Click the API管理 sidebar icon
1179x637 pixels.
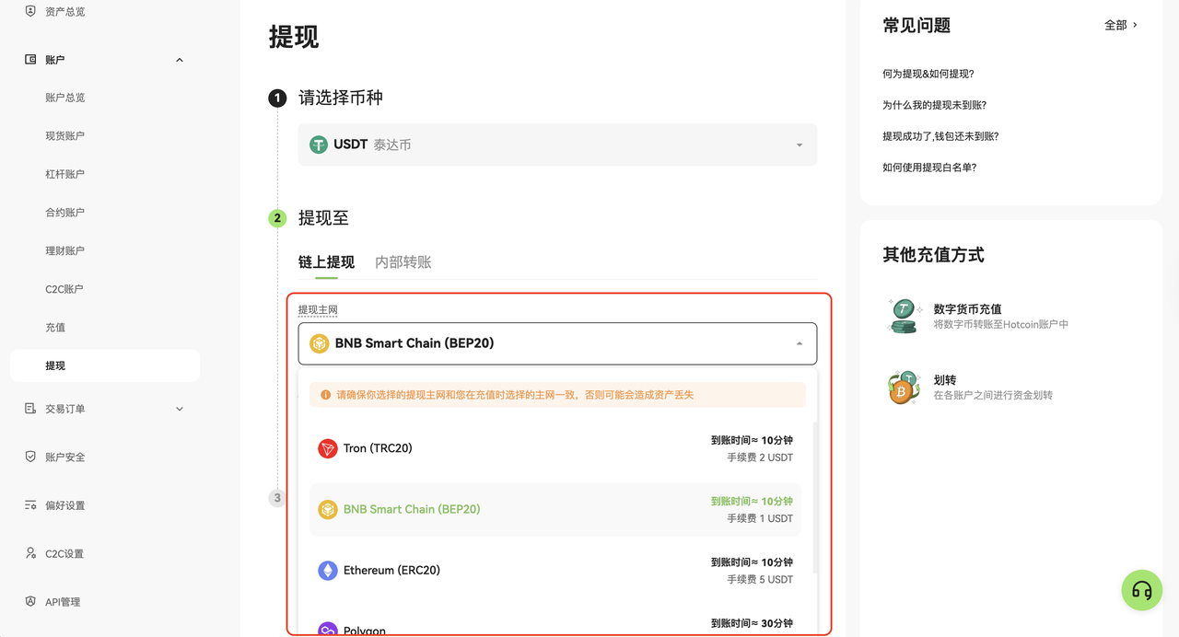[x=30, y=602]
